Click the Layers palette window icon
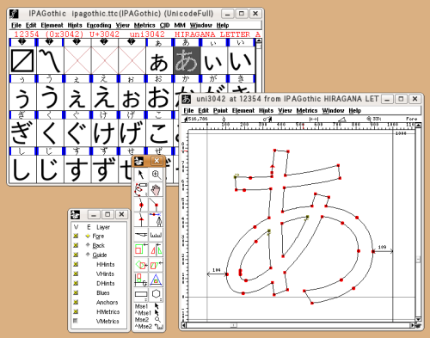The height and width of the screenshot is (338, 430). point(76,214)
